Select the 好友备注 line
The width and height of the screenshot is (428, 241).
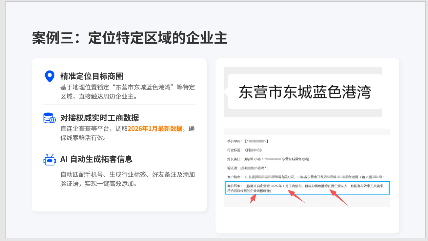(268, 159)
